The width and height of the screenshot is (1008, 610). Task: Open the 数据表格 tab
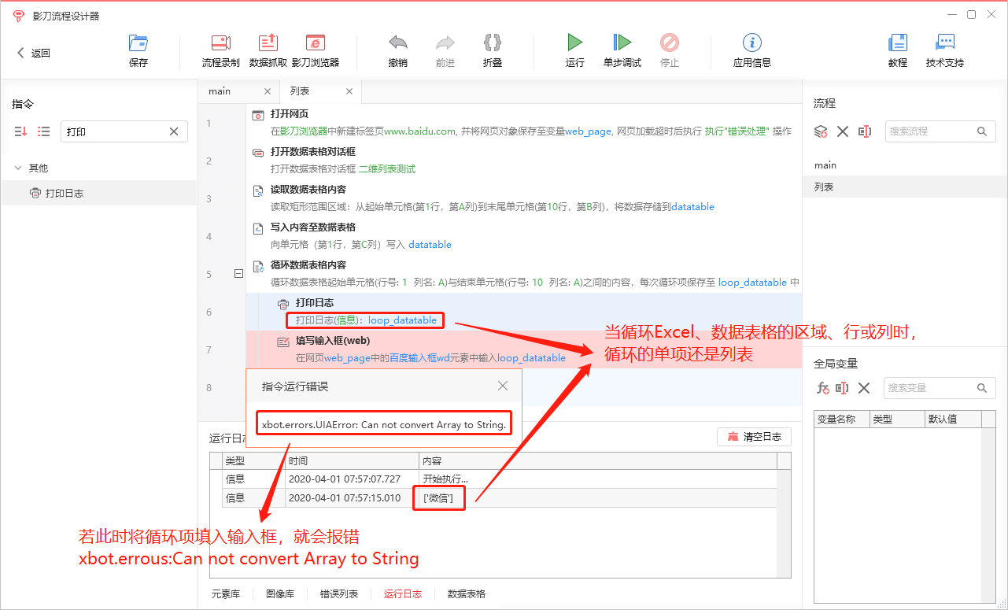(x=467, y=594)
